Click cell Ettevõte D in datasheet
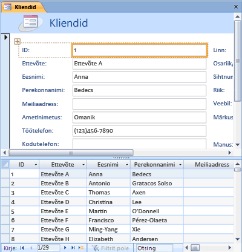The image size is (242, 252). click(63, 202)
